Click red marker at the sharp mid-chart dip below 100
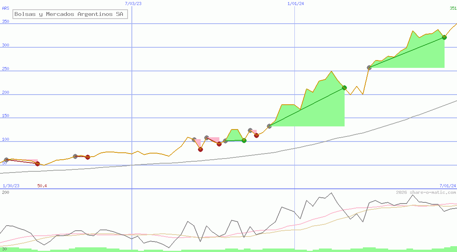 [200, 149]
